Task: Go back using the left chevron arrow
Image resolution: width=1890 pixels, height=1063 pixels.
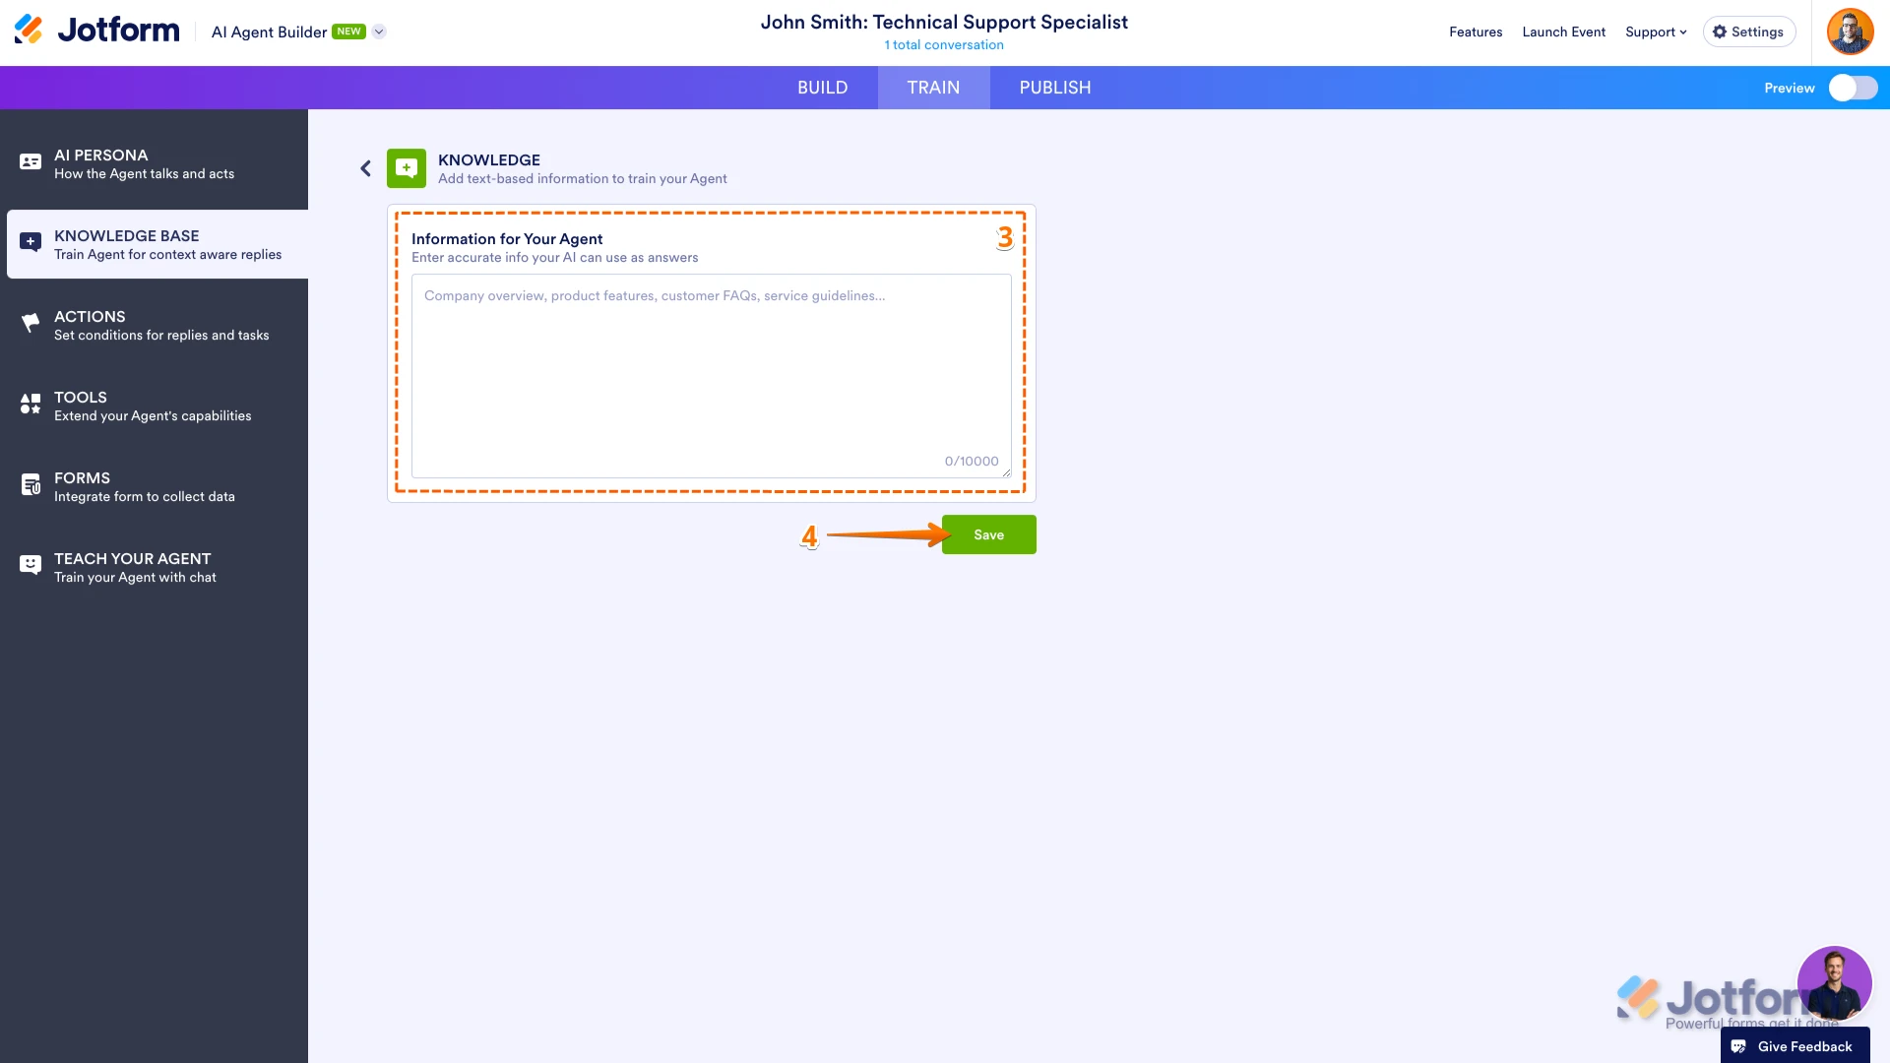Action: pyautogui.click(x=365, y=168)
